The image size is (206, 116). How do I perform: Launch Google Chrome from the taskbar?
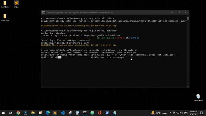click(x=18, y=113)
